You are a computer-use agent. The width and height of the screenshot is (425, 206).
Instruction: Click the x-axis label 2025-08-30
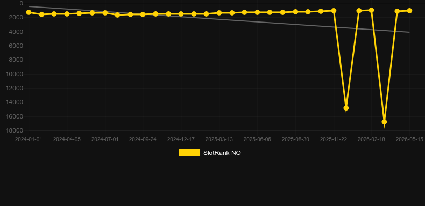(295, 139)
